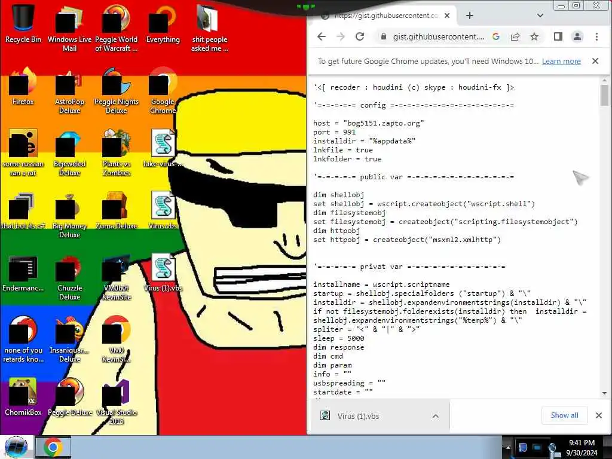Reload the gist page
Viewport: 612px width, 459px height.
coord(360,36)
